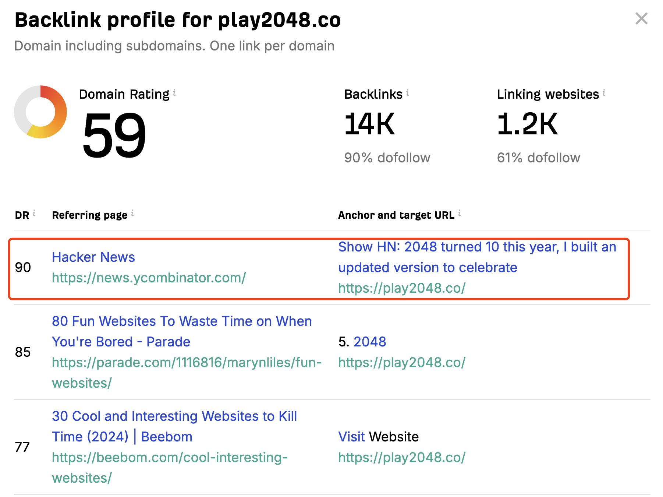663x497 pixels.
Task: Select the 61% dofollow text
Action: pyautogui.click(x=538, y=158)
